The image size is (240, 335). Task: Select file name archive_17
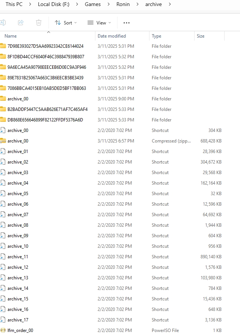tap(18, 320)
